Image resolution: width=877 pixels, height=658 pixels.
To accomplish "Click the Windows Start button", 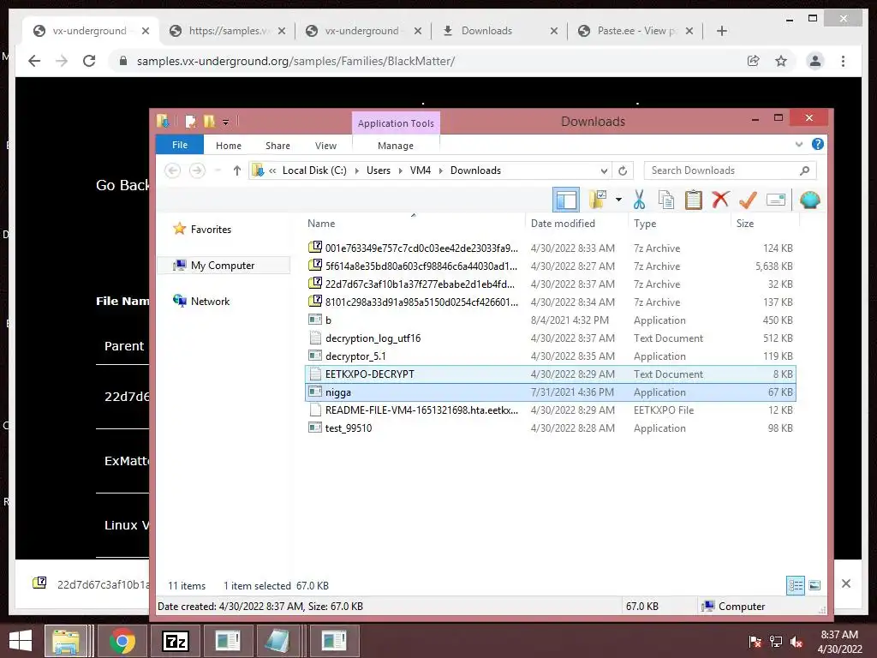I will click(21, 641).
